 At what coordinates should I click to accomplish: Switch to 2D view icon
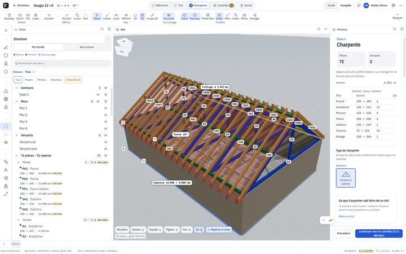click(x=135, y=16)
